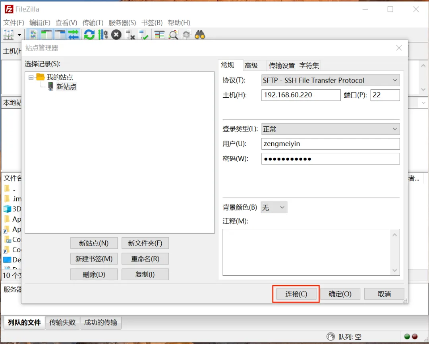Open the 登录类型 dropdown showing 正常
Screen dimensions: 429x344
pos(330,129)
